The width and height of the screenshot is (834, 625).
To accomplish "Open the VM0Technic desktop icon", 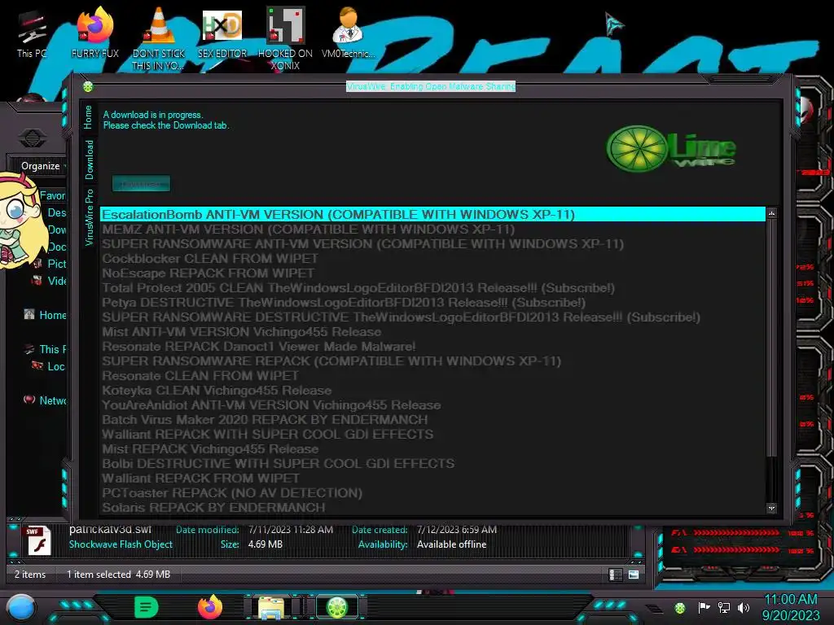I will (x=348, y=33).
